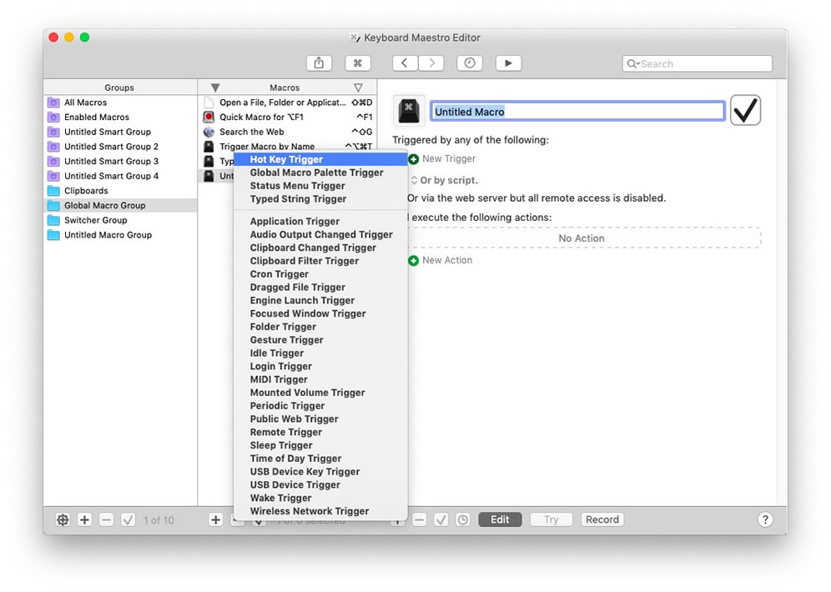
Task: Select the All Macros group
Action: pyautogui.click(x=120, y=103)
